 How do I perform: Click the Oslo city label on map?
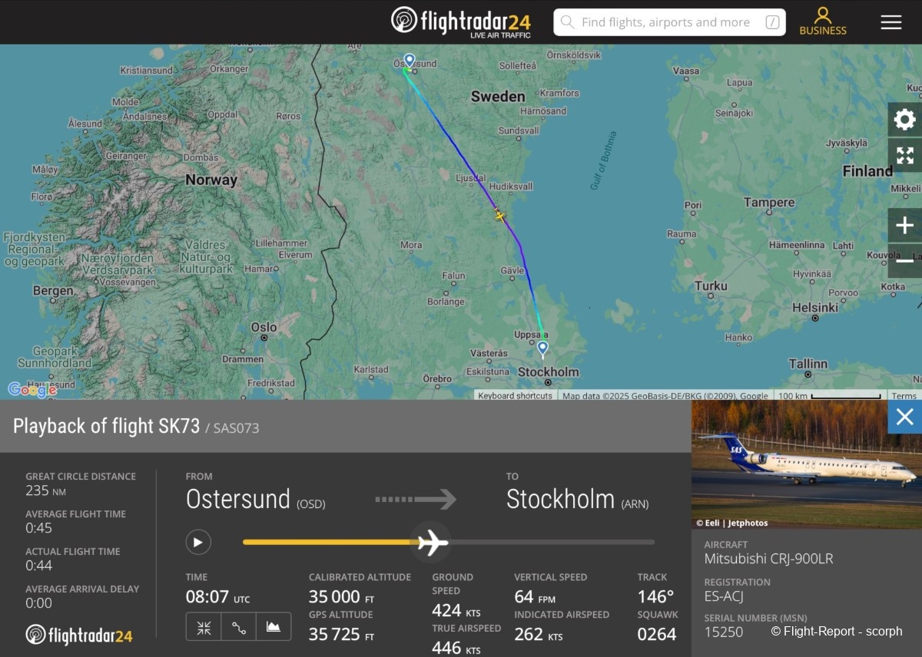click(264, 327)
